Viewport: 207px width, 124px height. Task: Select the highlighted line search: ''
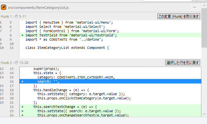click(110, 81)
